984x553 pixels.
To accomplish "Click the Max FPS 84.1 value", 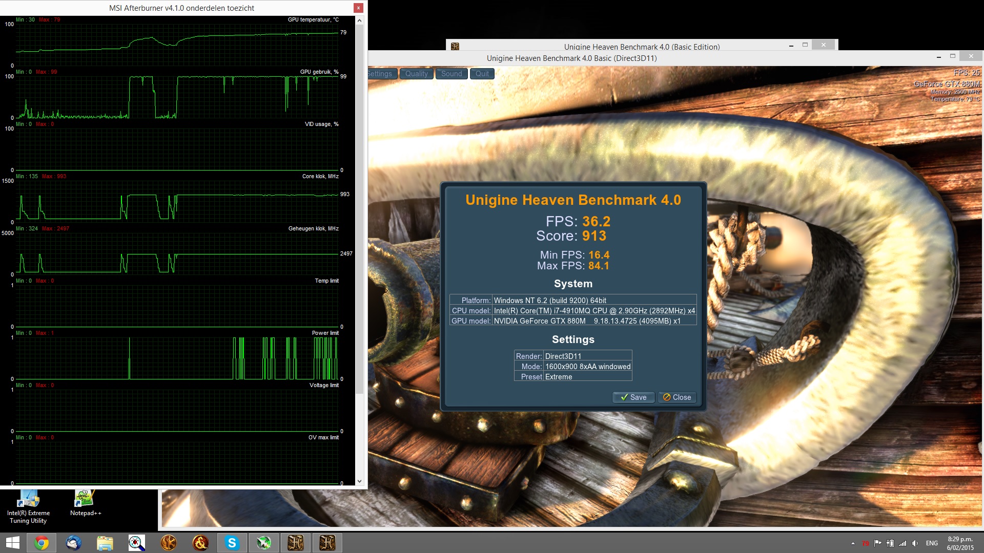I will (x=599, y=266).
